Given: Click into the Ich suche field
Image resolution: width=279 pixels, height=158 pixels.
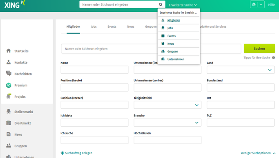Looking at the screenshot, I should pos(94,140).
